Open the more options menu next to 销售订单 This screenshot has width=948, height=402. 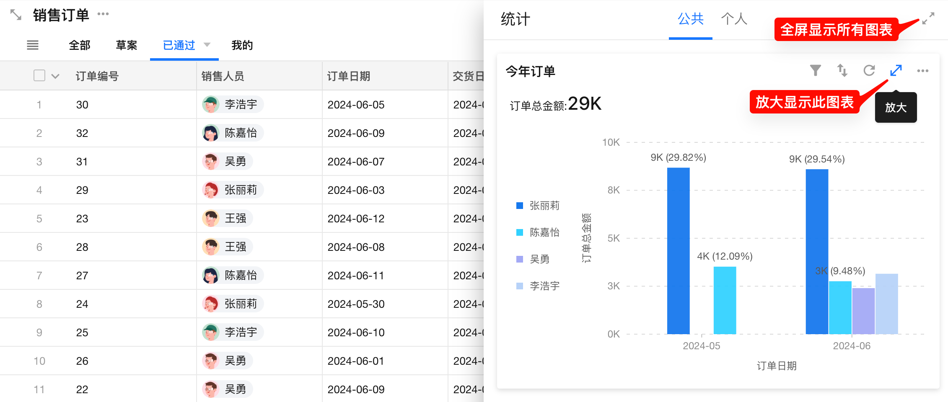[103, 14]
